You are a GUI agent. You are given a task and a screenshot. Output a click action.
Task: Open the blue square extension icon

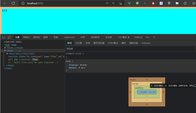point(161,3)
